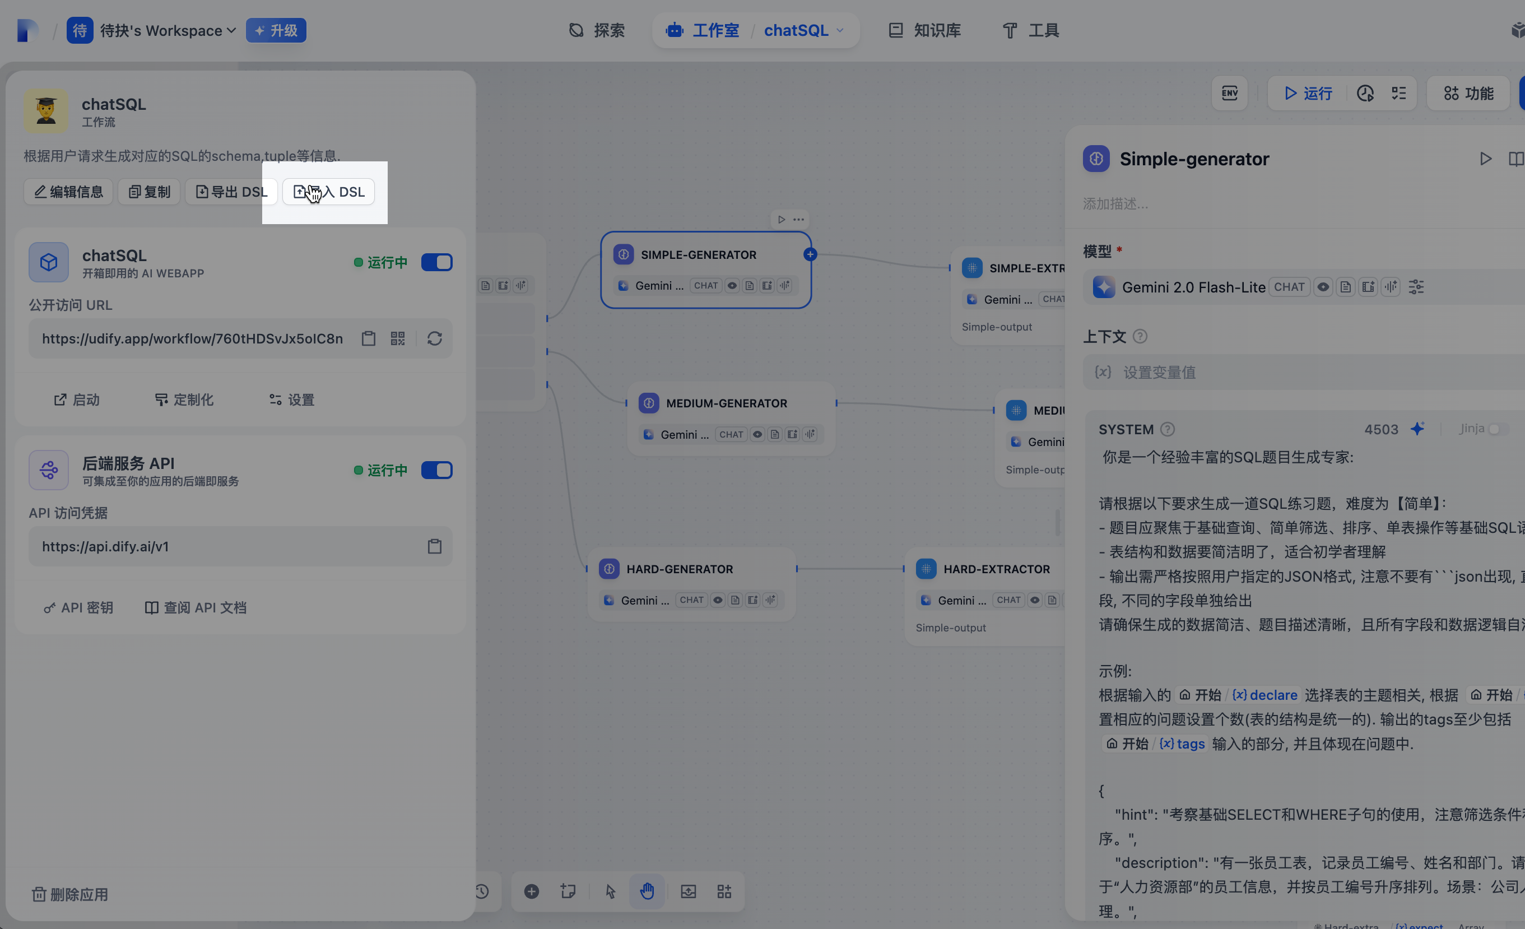Screen dimensions: 1525x929
Task: Open the workspace switcher dropdown
Action: [167, 30]
